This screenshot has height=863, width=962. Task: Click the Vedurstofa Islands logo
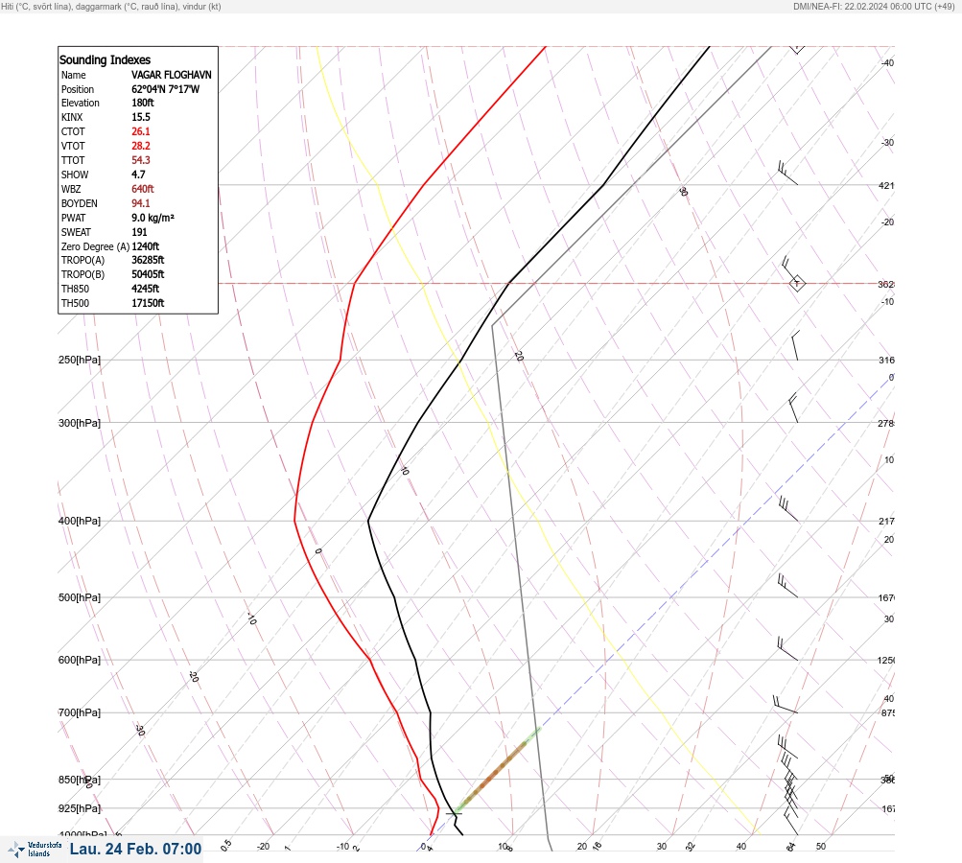click(35, 850)
